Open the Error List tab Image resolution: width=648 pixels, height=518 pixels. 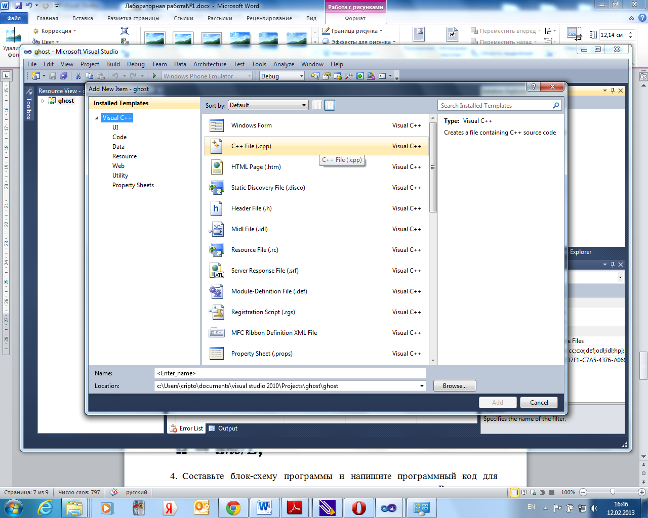[186, 428]
